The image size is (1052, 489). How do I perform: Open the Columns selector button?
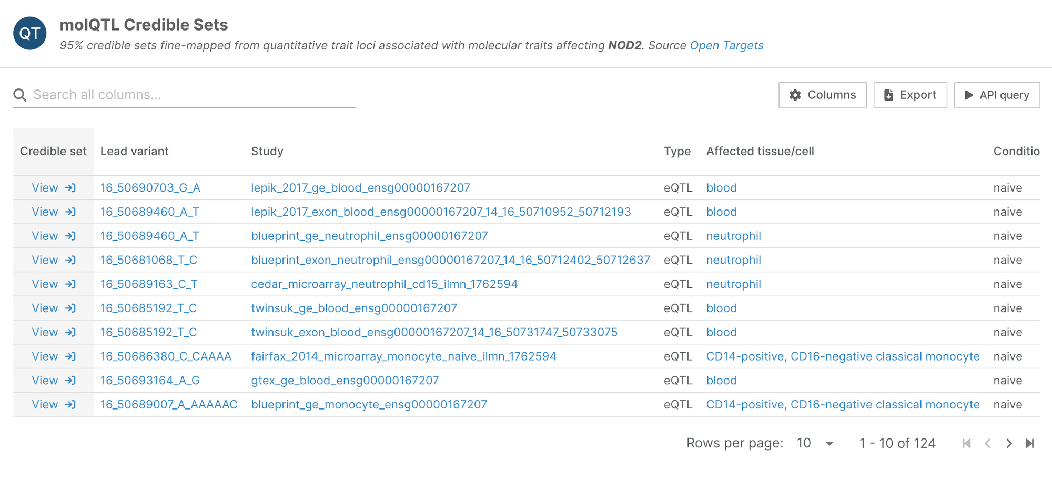822,95
